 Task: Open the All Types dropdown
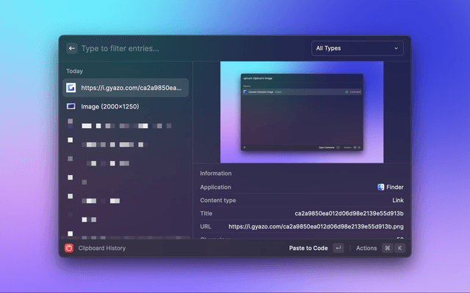point(357,48)
